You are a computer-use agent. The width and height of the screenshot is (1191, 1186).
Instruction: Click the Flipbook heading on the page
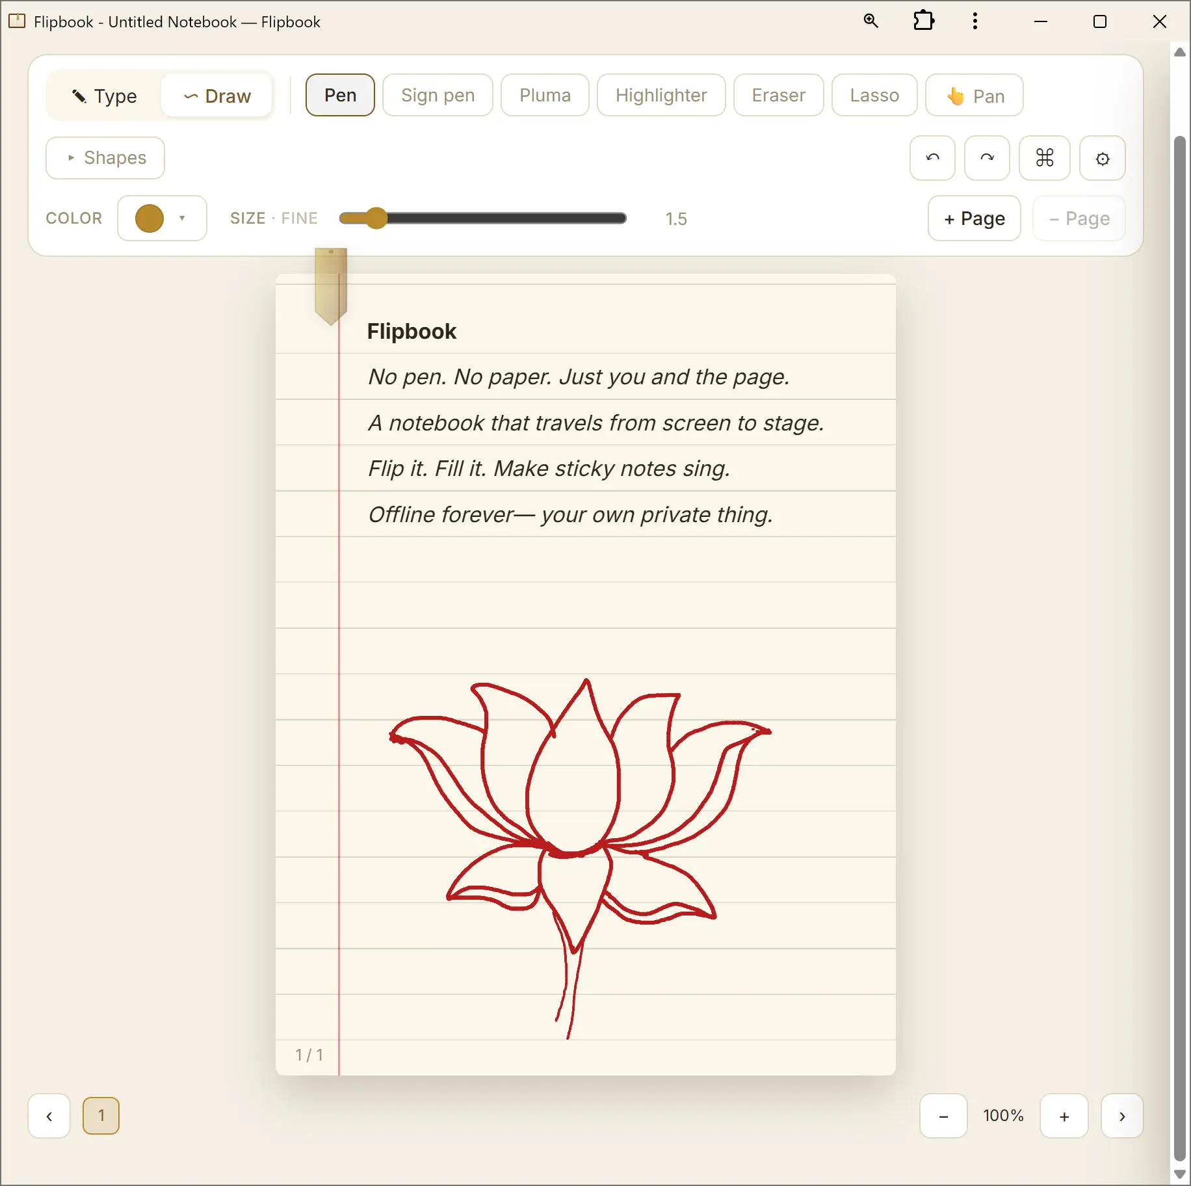412,331
